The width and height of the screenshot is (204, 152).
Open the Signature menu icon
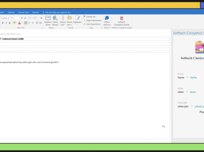click(x=77, y=18)
